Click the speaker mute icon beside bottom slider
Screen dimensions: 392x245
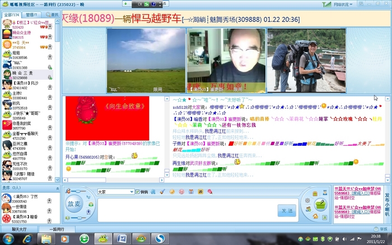(68, 218)
